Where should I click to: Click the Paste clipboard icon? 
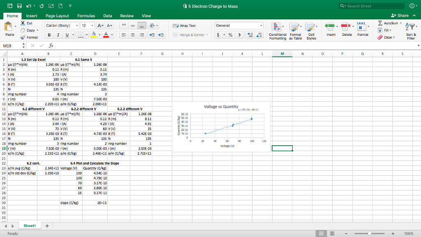(x=8, y=27)
